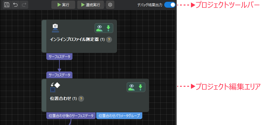264x125 pixels.
Task: Toggle the デバッグ結果出力 switch
Action: click(170, 5)
